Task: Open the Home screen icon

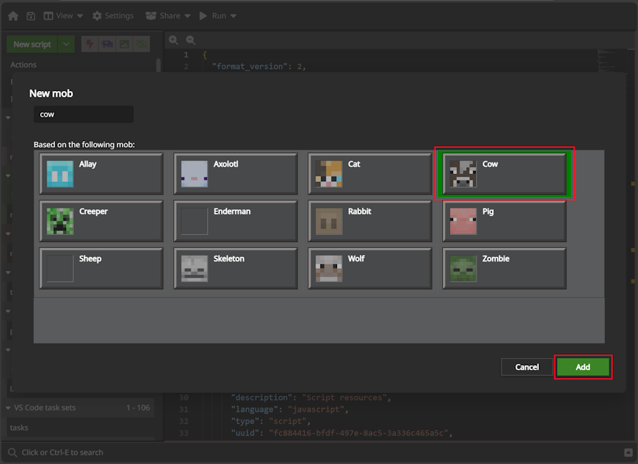Action: 13,15
